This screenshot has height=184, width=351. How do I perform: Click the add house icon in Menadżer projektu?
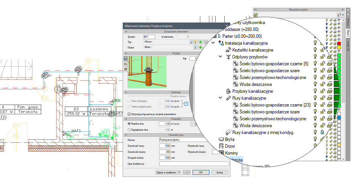pyautogui.click(x=256, y=15)
